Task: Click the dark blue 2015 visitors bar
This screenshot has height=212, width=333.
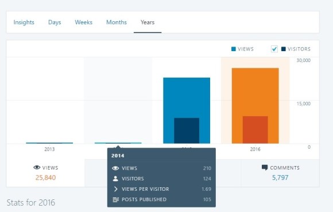Action: click(x=187, y=130)
